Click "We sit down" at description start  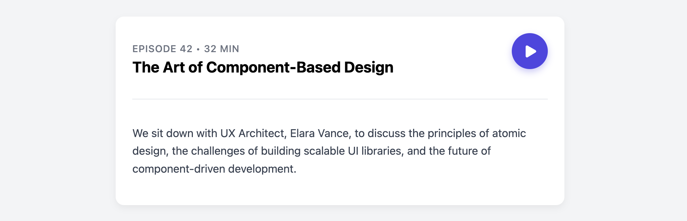(x=163, y=133)
